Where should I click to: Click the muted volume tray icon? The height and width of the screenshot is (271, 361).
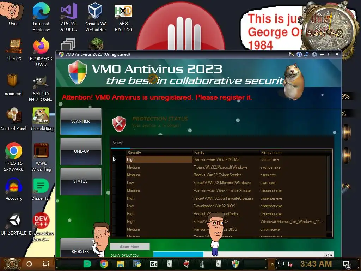point(289,264)
